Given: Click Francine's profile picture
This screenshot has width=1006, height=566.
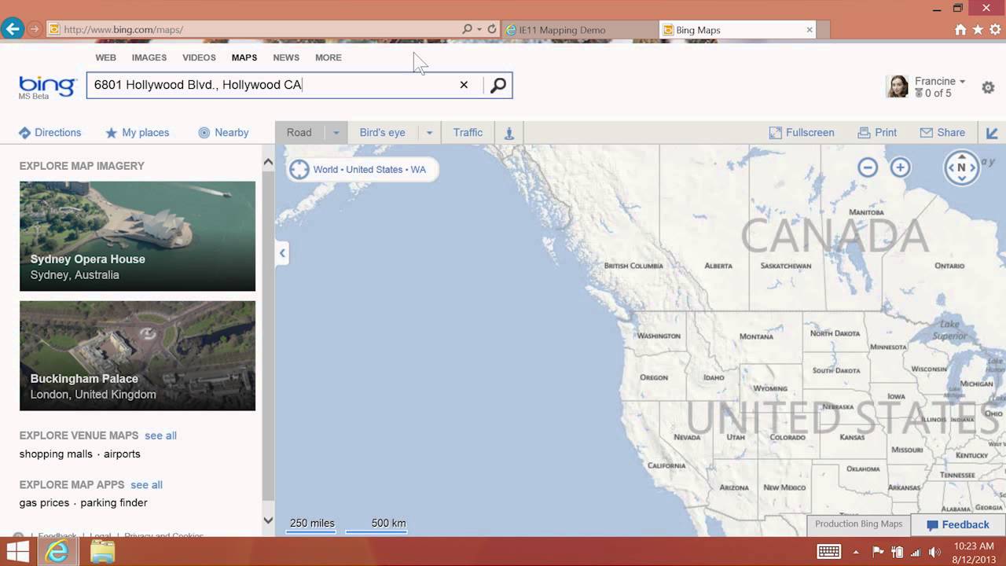Looking at the screenshot, I should coord(897,86).
